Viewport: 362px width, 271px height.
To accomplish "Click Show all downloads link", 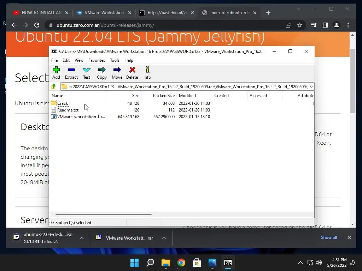I will pyautogui.click(x=329, y=237).
